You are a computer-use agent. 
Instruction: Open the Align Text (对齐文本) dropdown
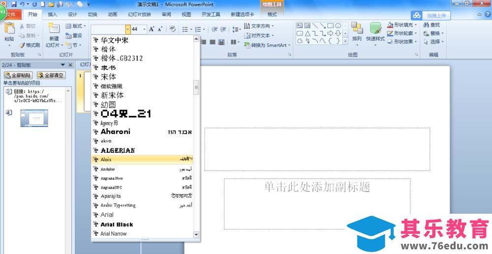259,35
